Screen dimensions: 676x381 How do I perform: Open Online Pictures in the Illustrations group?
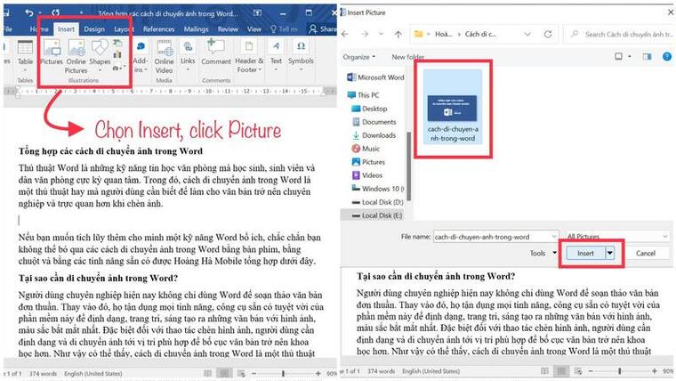click(76, 56)
